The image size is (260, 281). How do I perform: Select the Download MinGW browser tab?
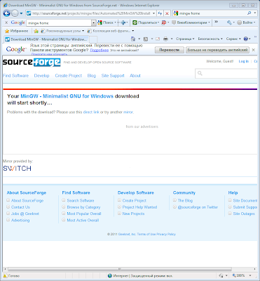(x=46, y=39)
